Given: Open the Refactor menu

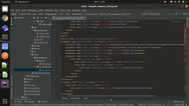Looking at the screenshot, I should 49,10.
